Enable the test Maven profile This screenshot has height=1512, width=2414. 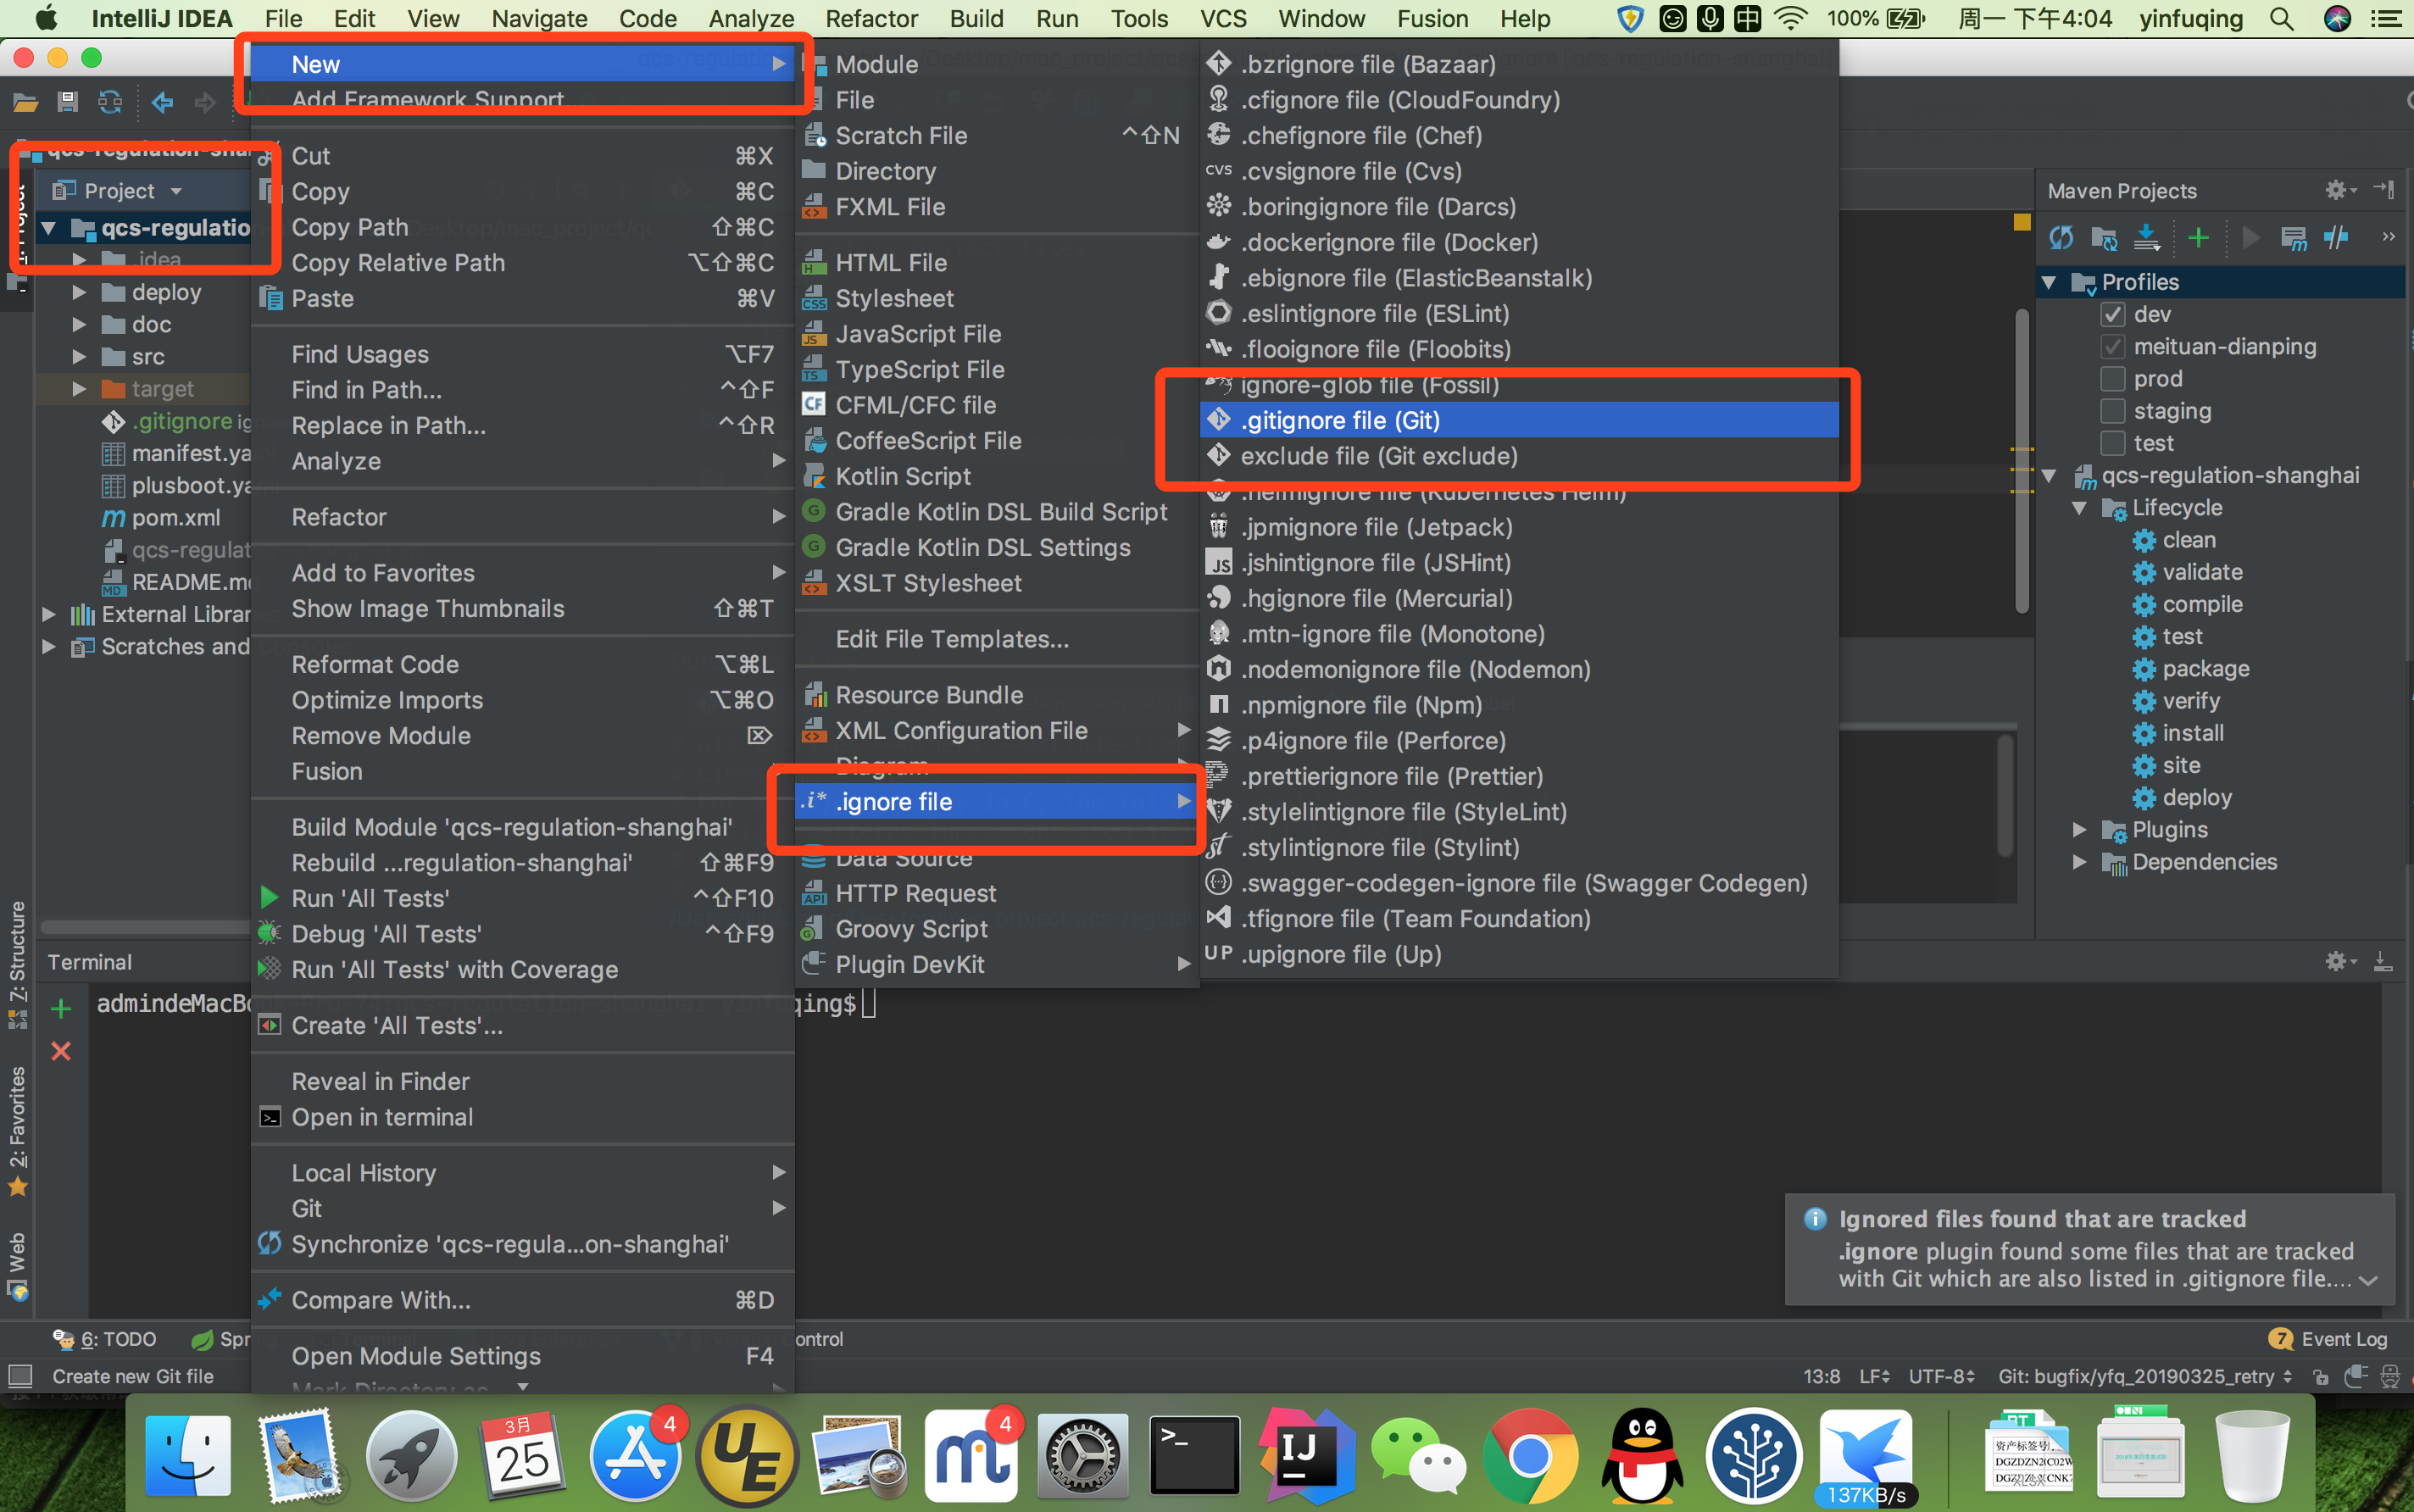2112,443
